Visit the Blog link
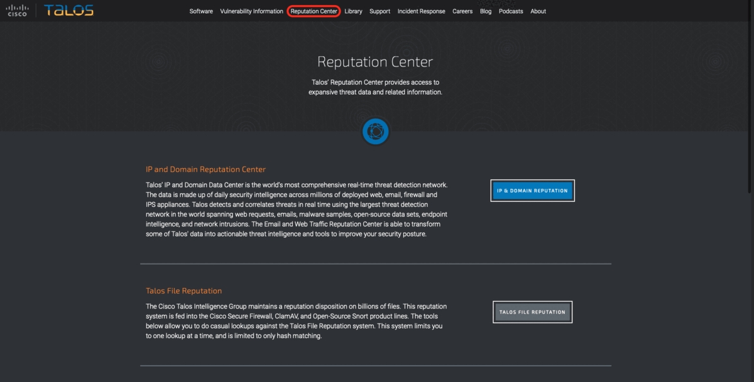The height and width of the screenshot is (382, 754). pos(486,11)
